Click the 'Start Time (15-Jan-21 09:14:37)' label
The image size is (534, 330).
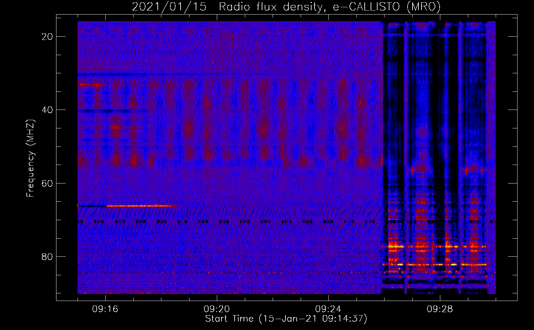tap(286, 319)
